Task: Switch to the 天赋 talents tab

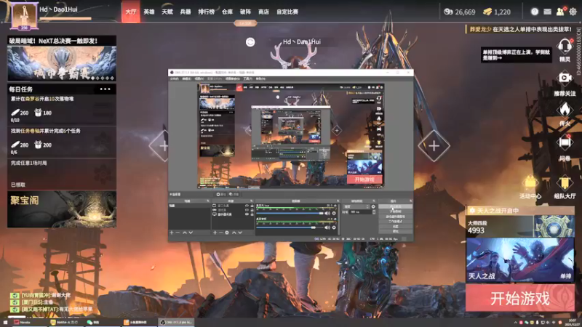Action: click(x=167, y=12)
